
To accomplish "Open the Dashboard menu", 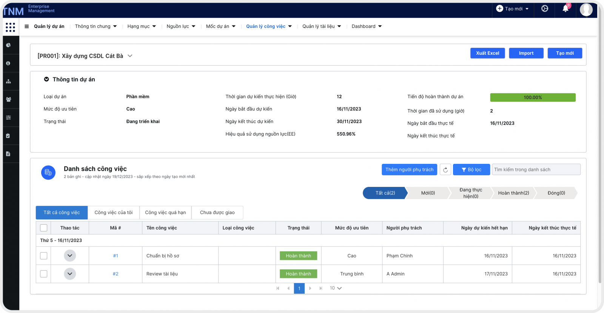I will pos(367,26).
